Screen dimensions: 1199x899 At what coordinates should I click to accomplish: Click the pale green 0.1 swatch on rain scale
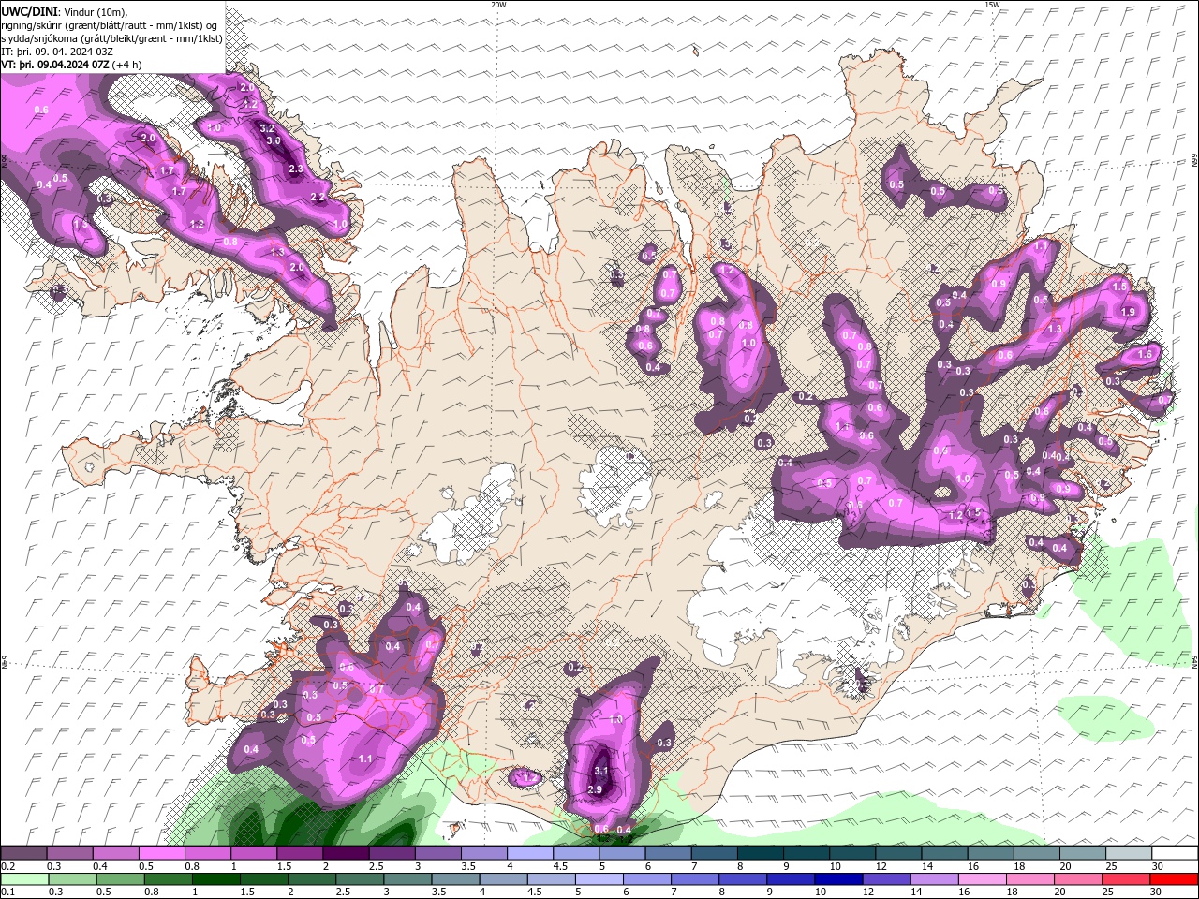coord(24,879)
